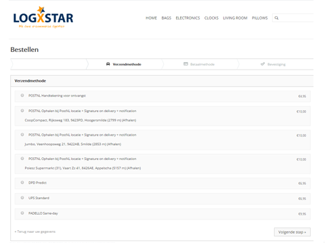Click the Bestellen page heading
This screenshot has width=325, height=243.
coord(24,49)
